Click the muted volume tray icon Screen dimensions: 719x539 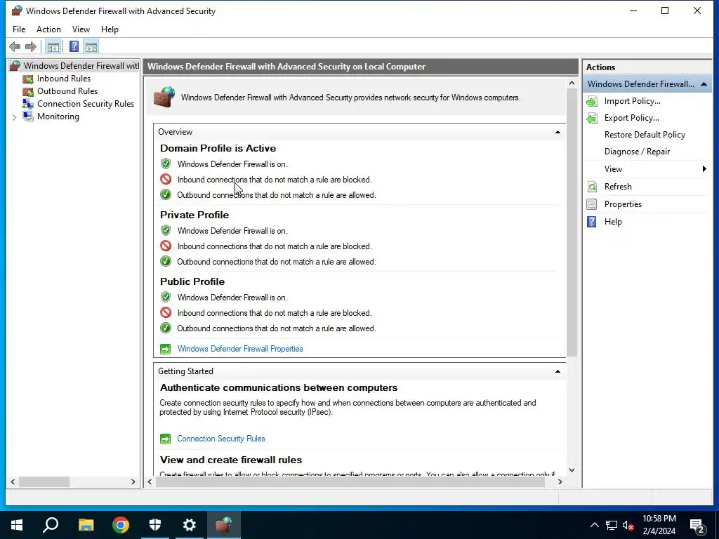(x=628, y=525)
